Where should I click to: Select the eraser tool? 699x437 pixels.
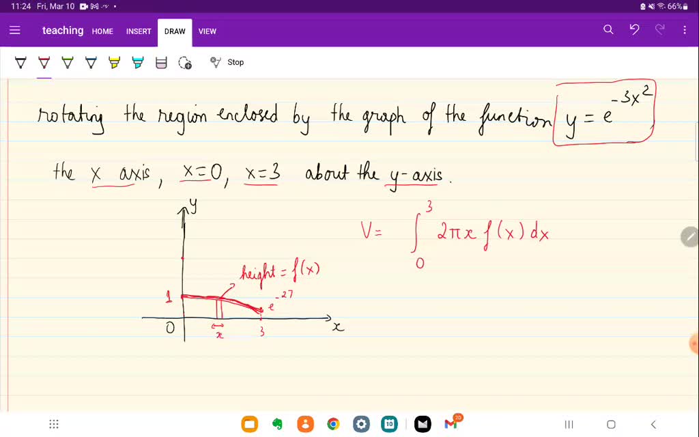pos(161,62)
